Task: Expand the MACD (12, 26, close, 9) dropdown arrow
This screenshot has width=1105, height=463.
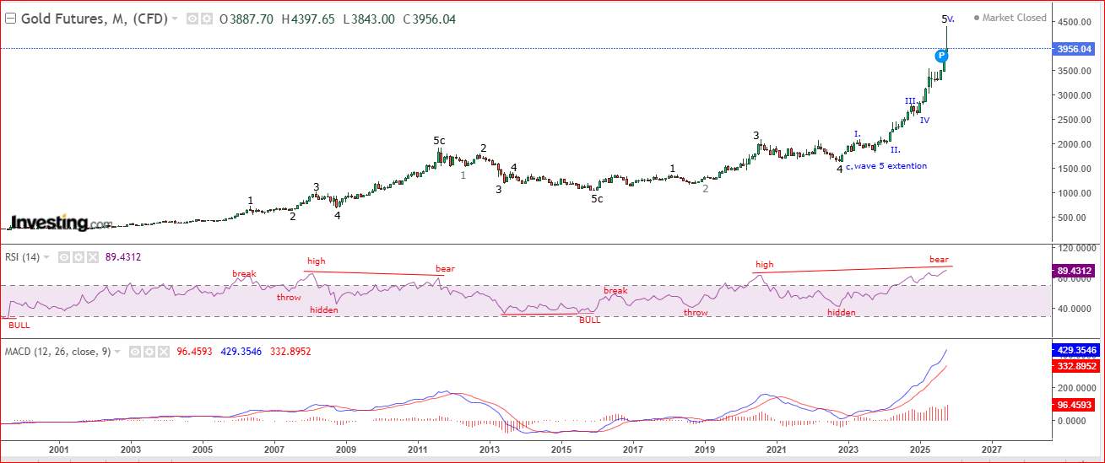Action: (x=118, y=351)
